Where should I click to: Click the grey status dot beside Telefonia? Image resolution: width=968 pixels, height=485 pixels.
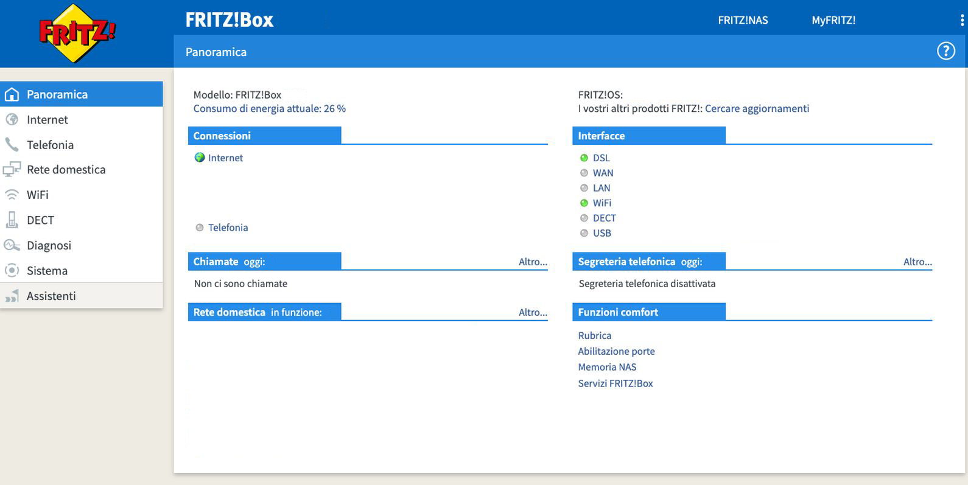200,228
